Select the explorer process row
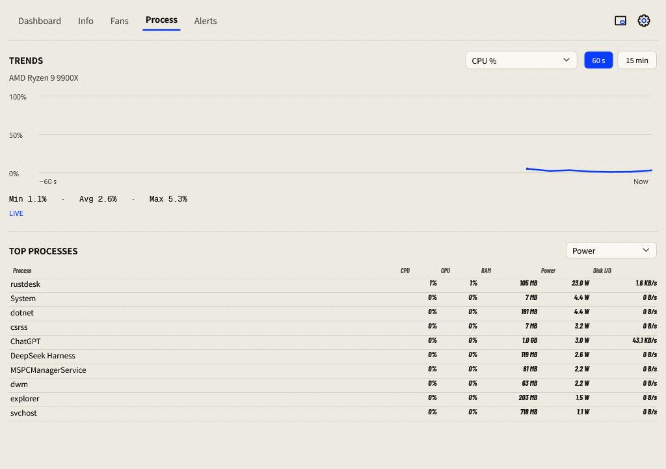 (x=333, y=399)
